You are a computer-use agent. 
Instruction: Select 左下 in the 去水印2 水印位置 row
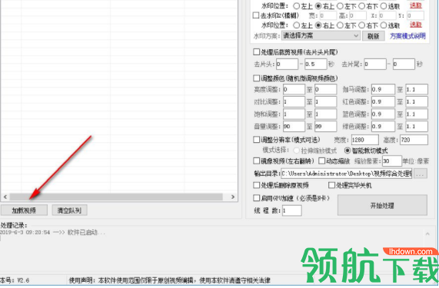tap(340, 25)
